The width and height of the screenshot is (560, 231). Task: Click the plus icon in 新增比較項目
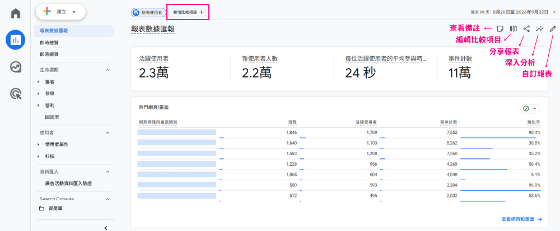click(202, 12)
